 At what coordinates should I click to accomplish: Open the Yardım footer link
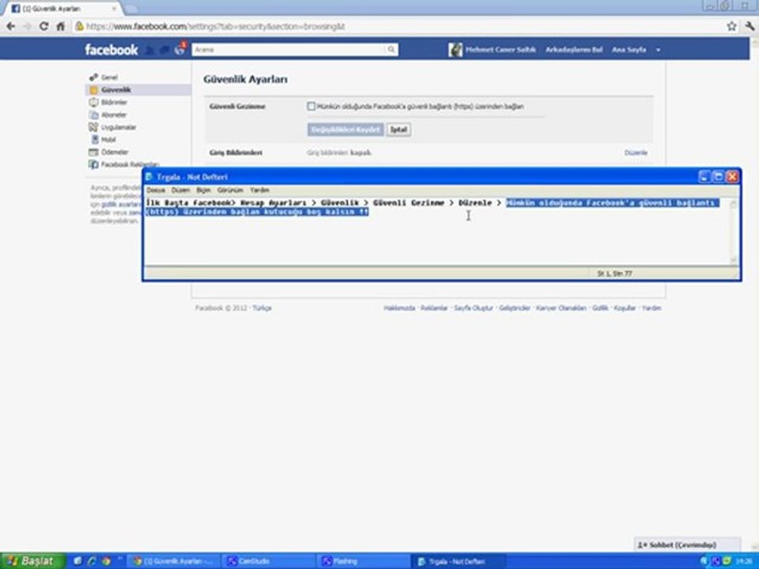[x=651, y=308]
